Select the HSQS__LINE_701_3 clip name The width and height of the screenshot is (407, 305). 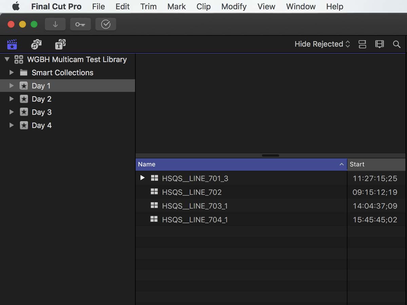(x=195, y=179)
